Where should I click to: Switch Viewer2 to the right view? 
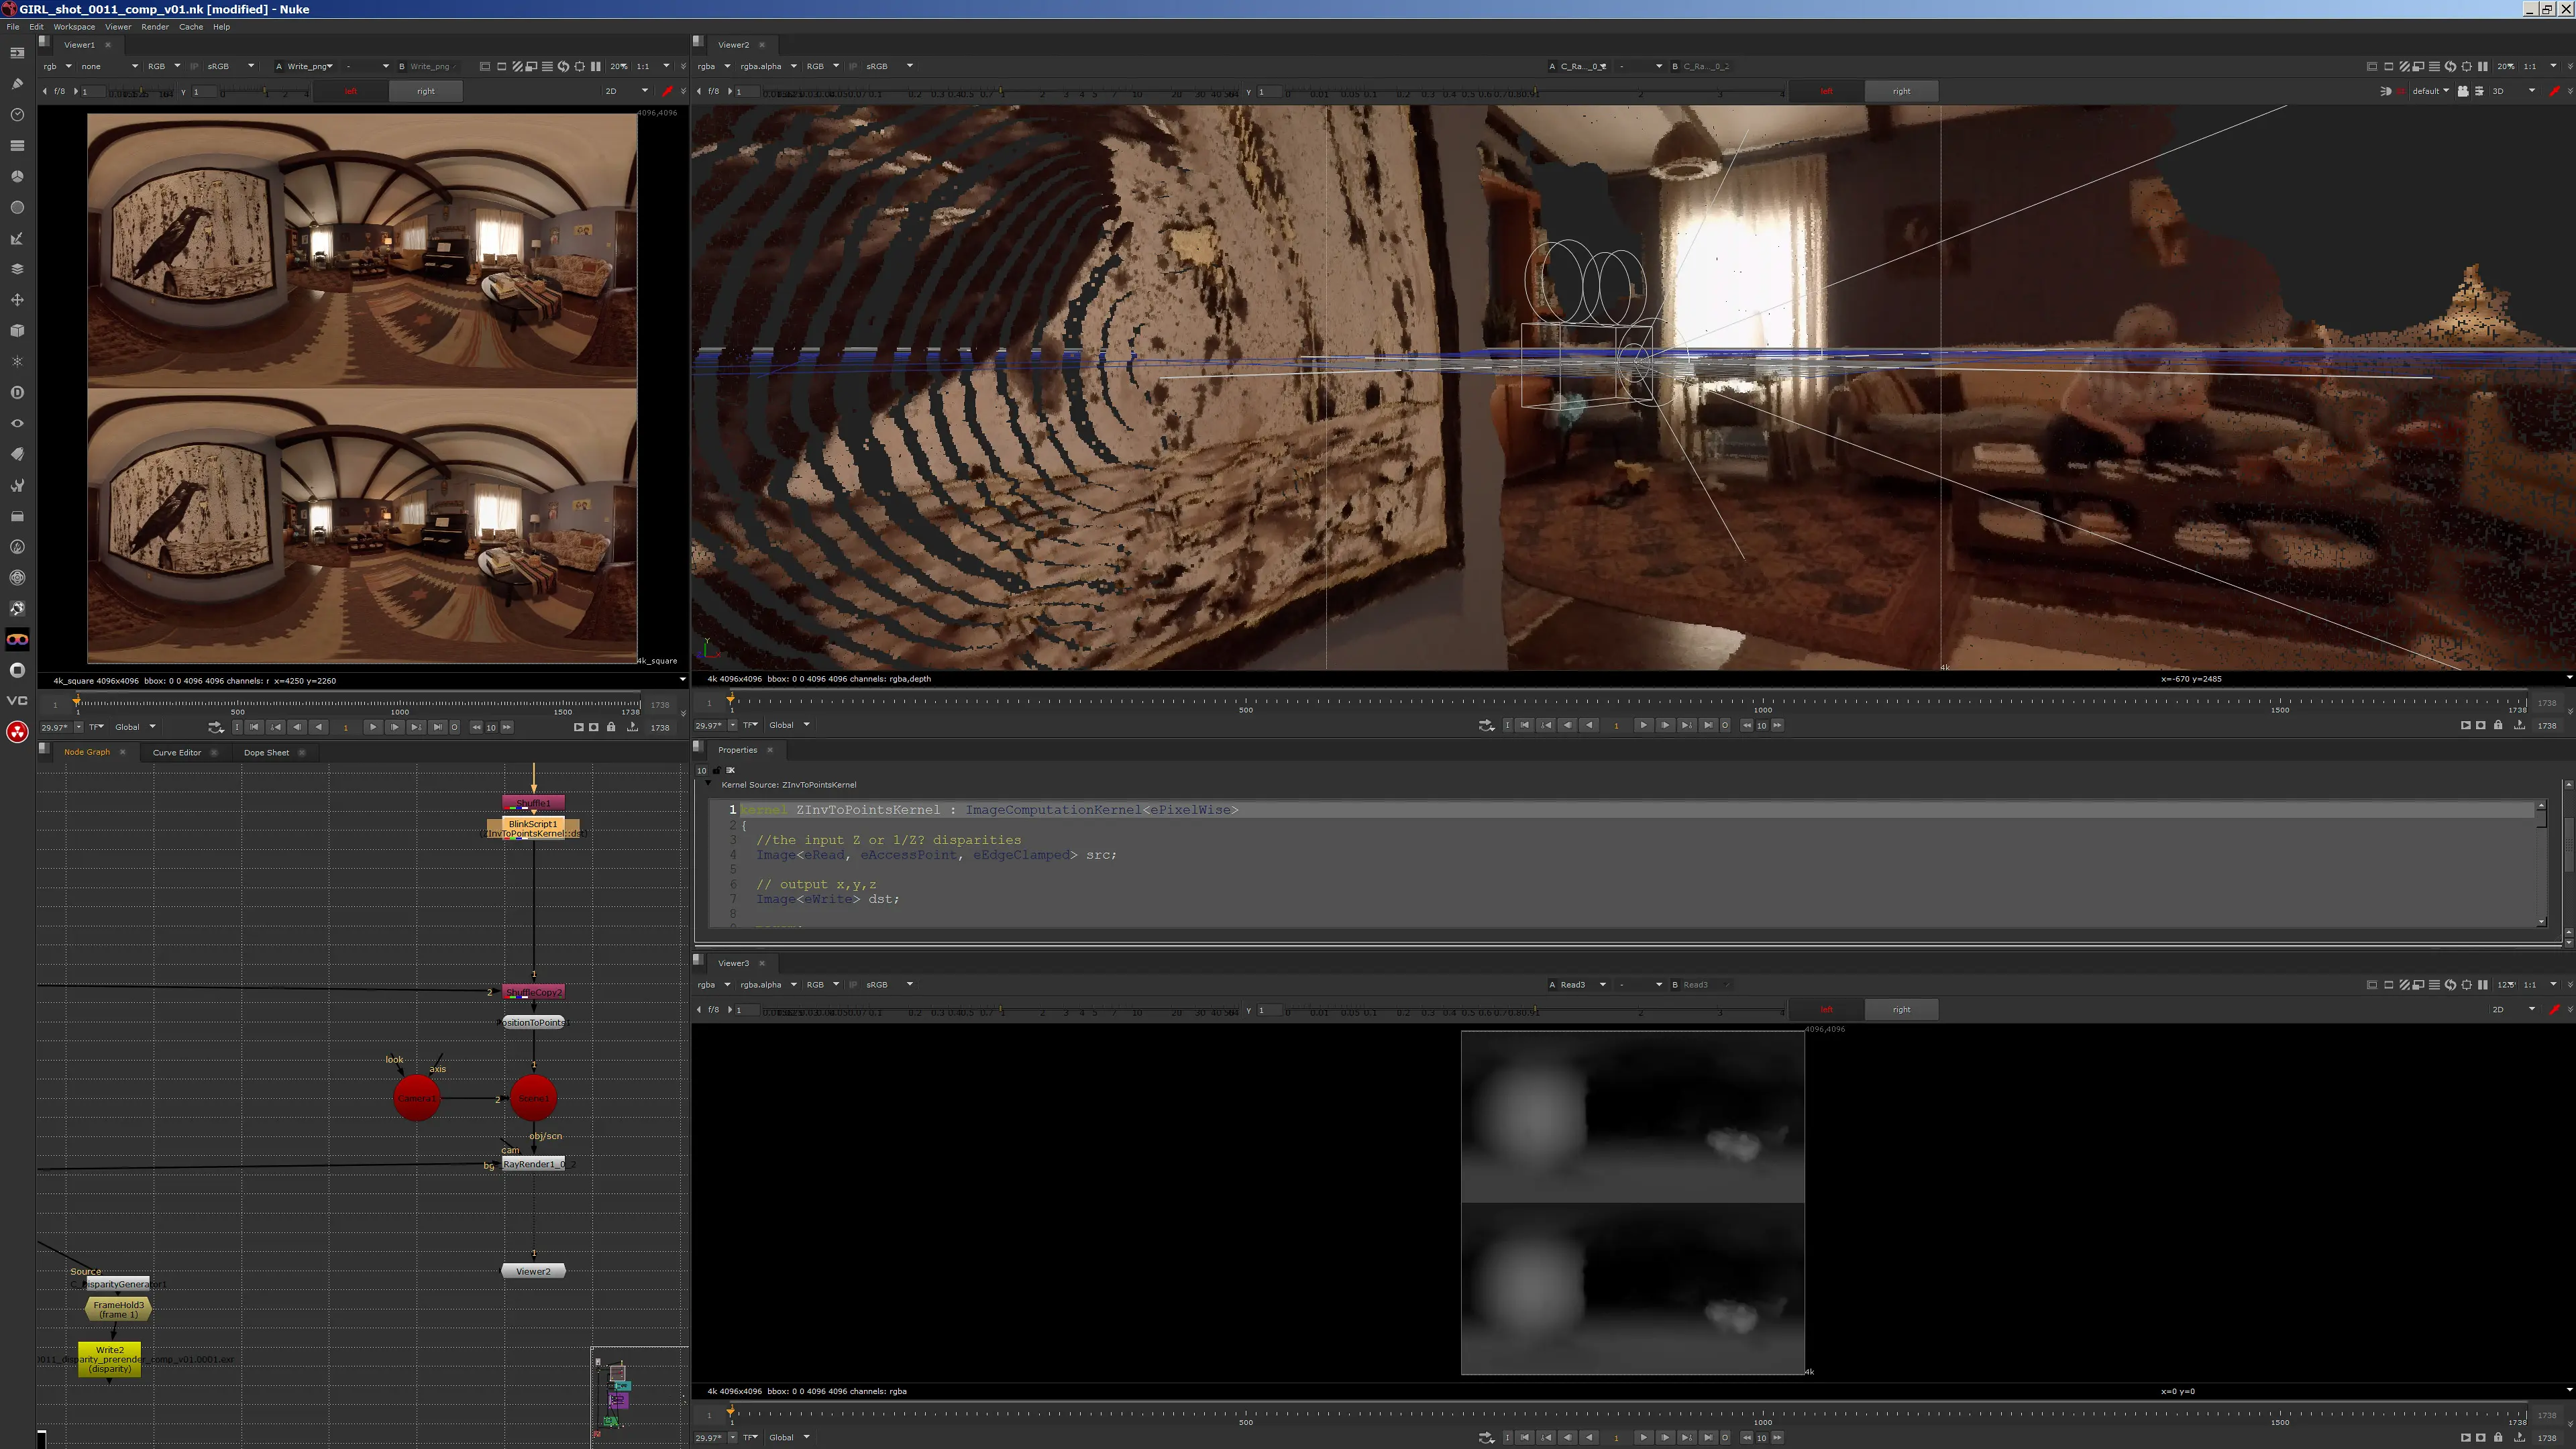pos(1901,91)
